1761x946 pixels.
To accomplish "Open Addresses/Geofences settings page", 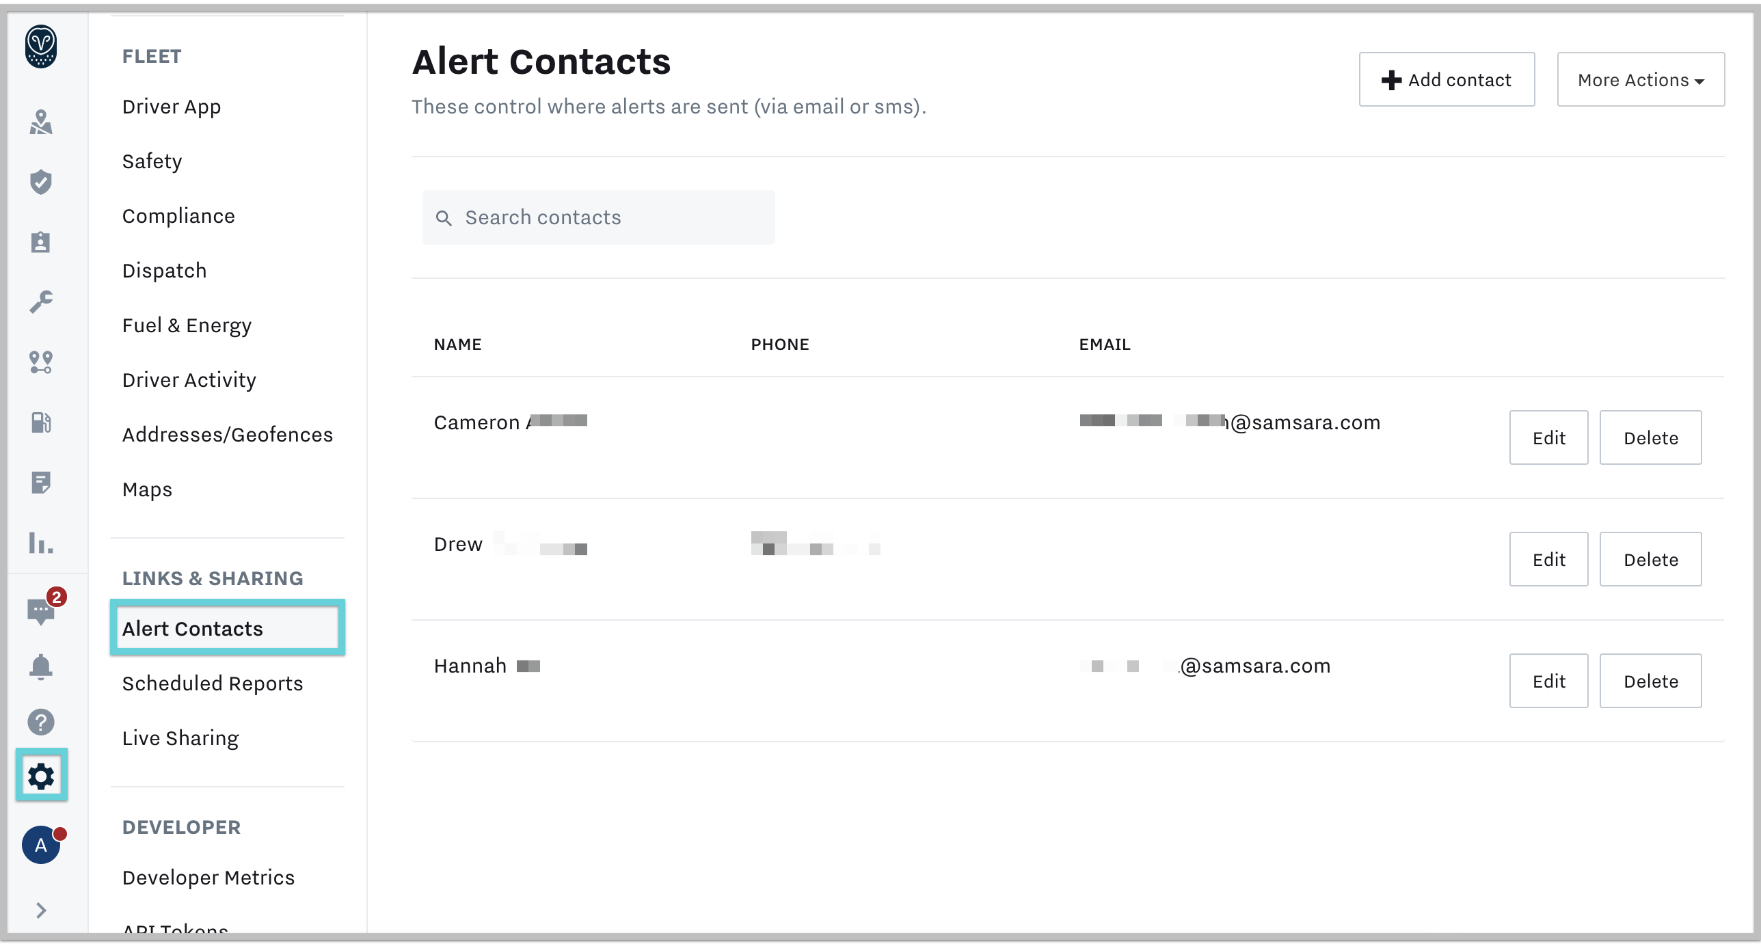I will [228, 435].
